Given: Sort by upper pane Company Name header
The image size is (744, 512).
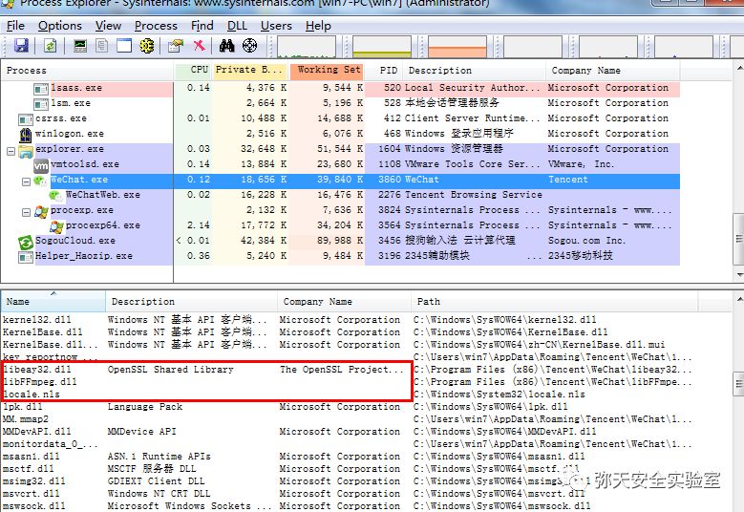Looking at the screenshot, I should 613,71.
